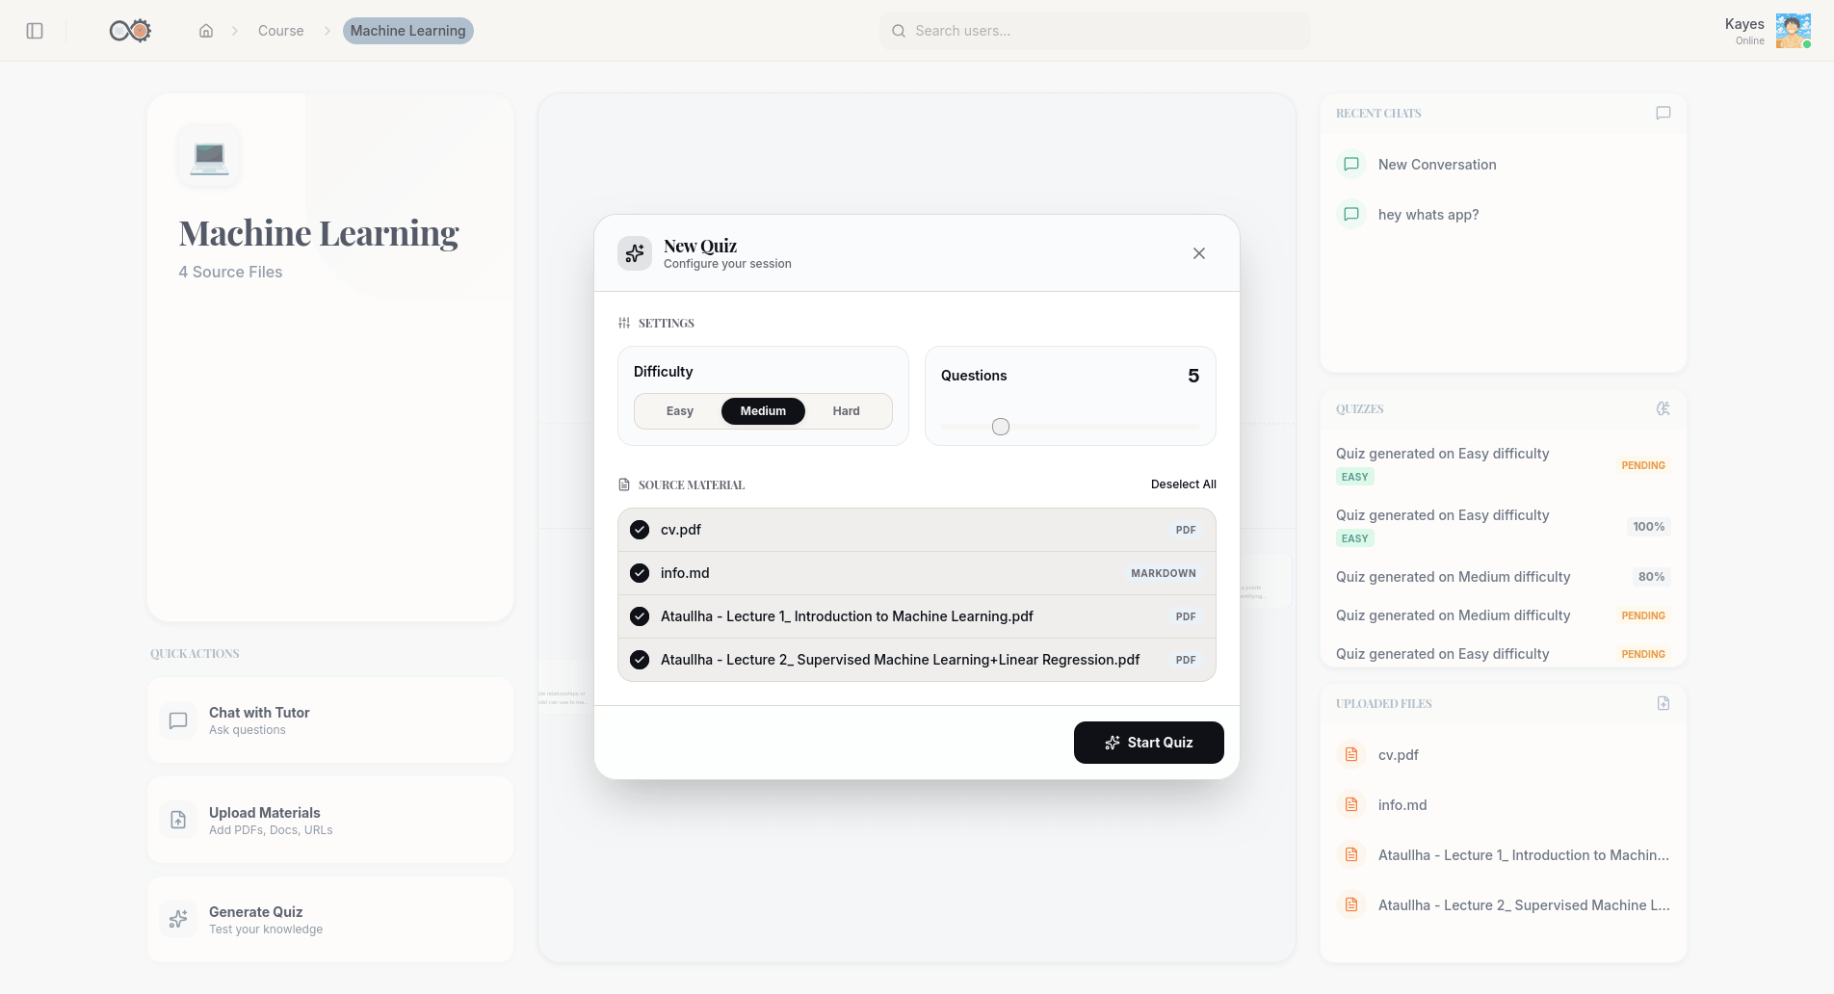Select Hard difficulty
Screen dimensions: 1834x994
(x=847, y=411)
